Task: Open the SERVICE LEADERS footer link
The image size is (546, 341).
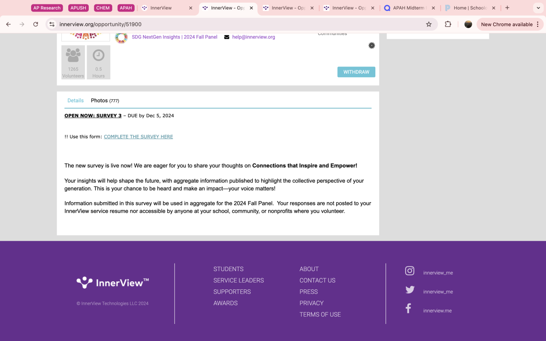Action: [238, 280]
